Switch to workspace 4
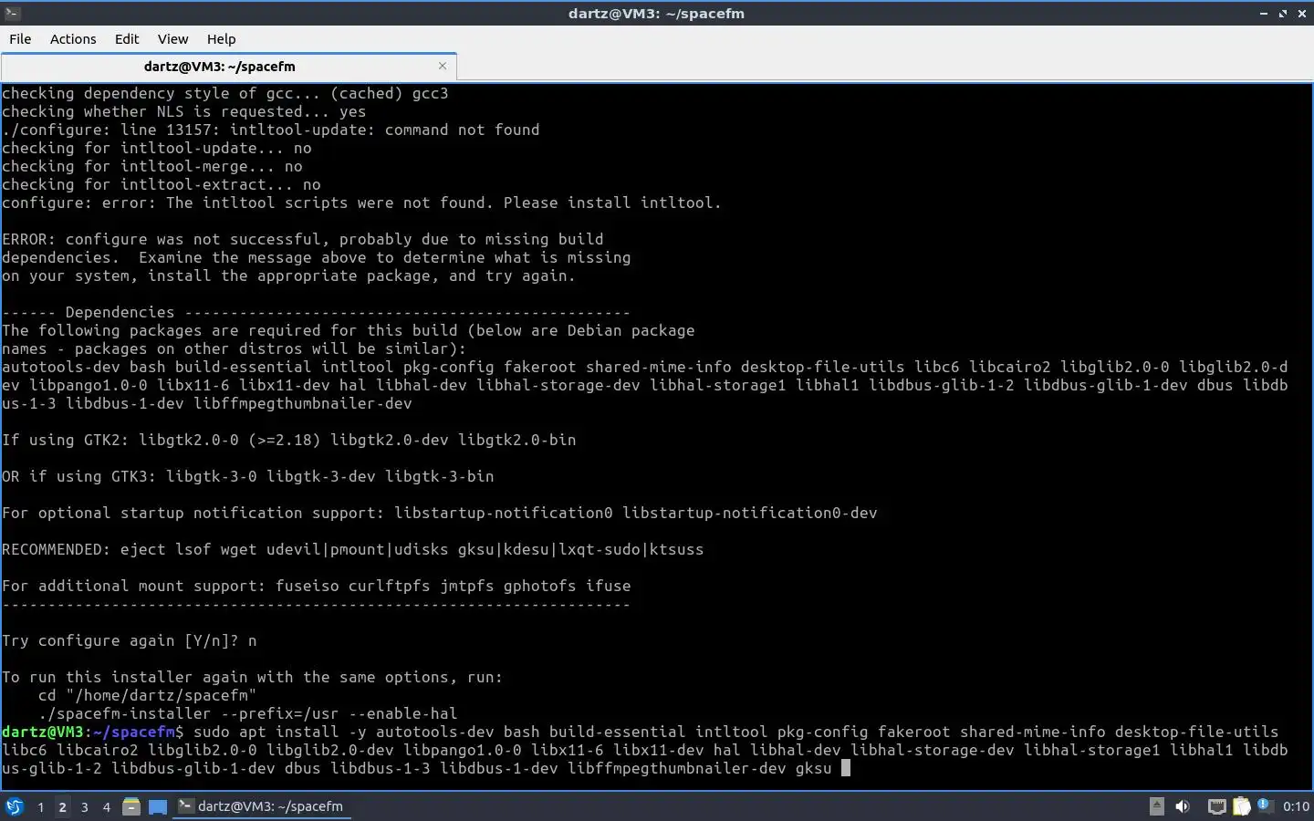 [x=107, y=806]
